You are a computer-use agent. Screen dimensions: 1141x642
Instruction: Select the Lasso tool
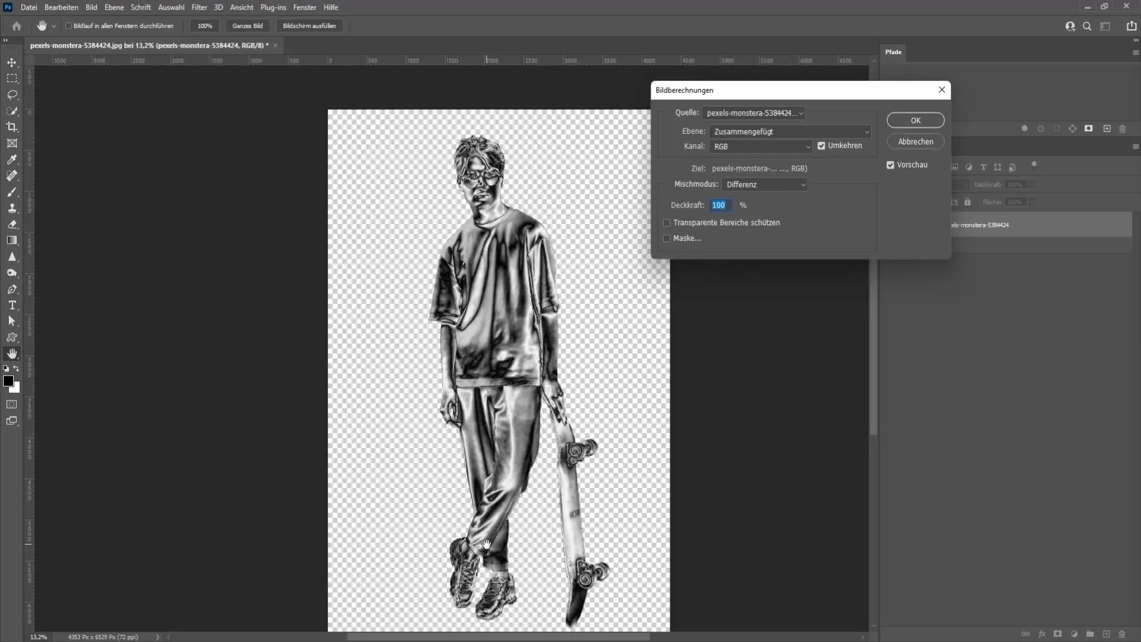12,95
